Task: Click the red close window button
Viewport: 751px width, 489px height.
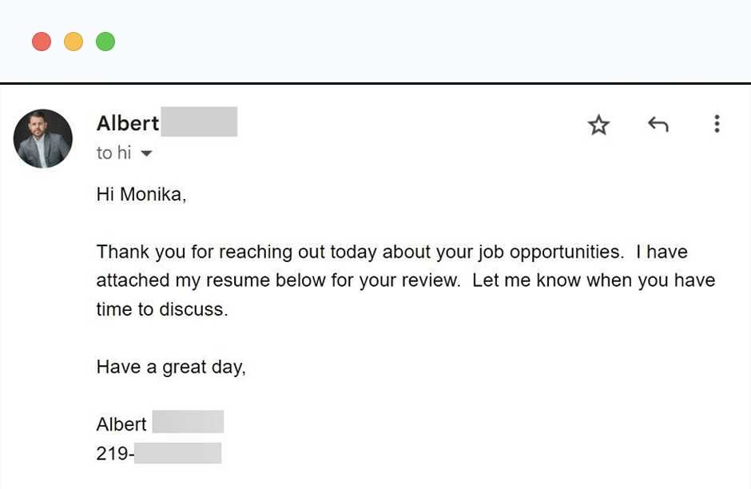Action: 42,42
